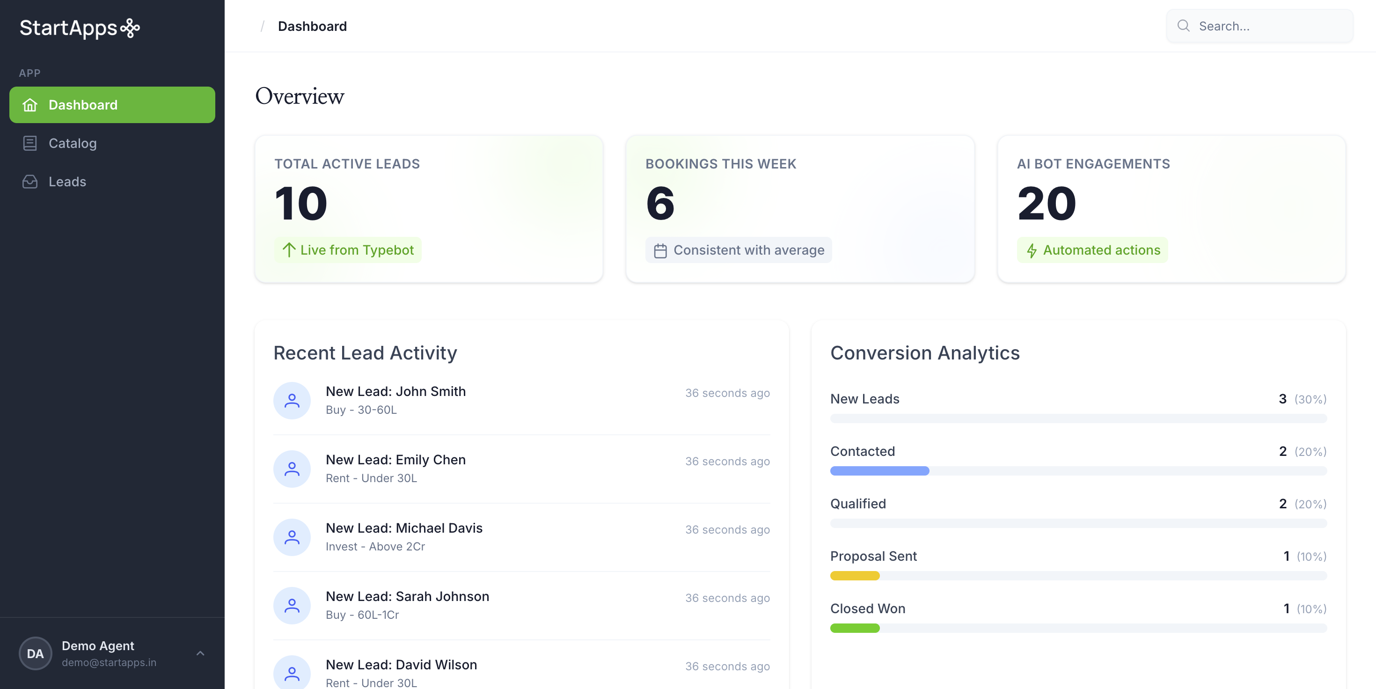Screen dimensions: 1376x689
Task: Click the Dashboard breadcrumb link
Action: point(313,26)
